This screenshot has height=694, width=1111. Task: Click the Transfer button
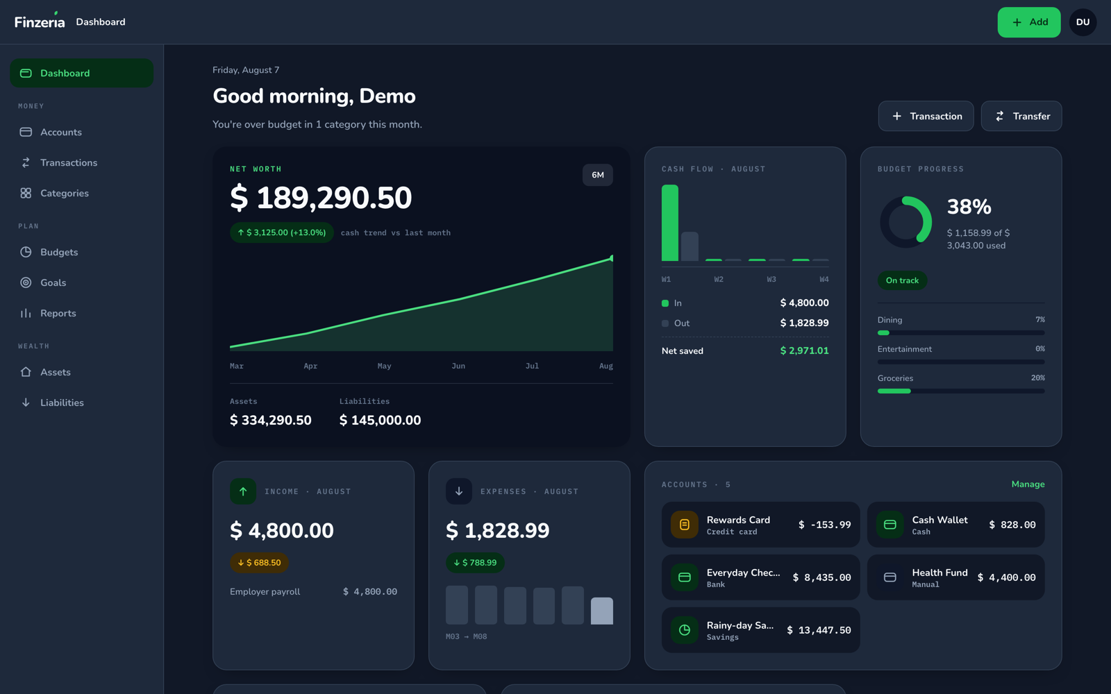click(x=1021, y=116)
